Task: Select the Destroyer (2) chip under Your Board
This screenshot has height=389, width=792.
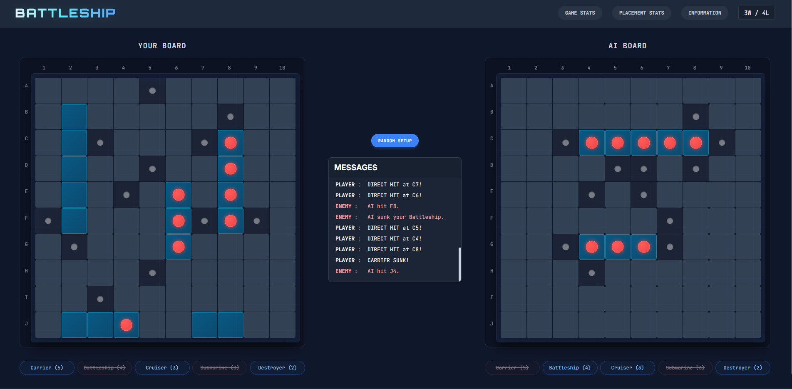Action: (277, 368)
